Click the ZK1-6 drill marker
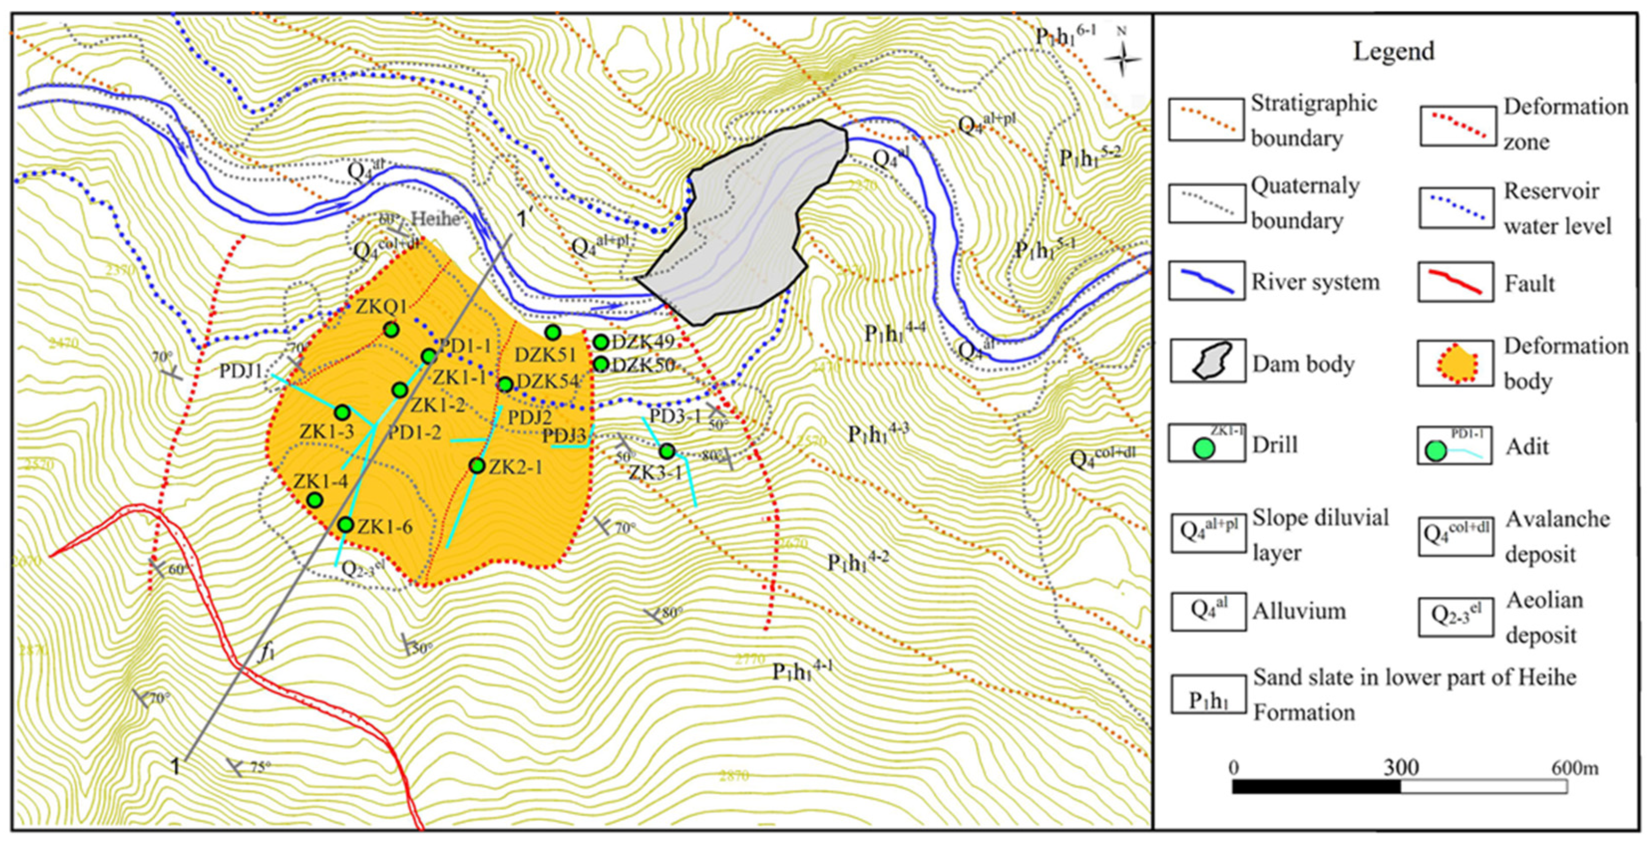The width and height of the screenshot is (1650, 844). [345, 525]
